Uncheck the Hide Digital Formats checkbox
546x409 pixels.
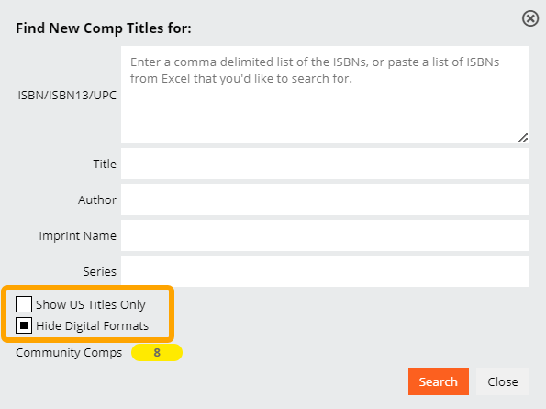24,325
